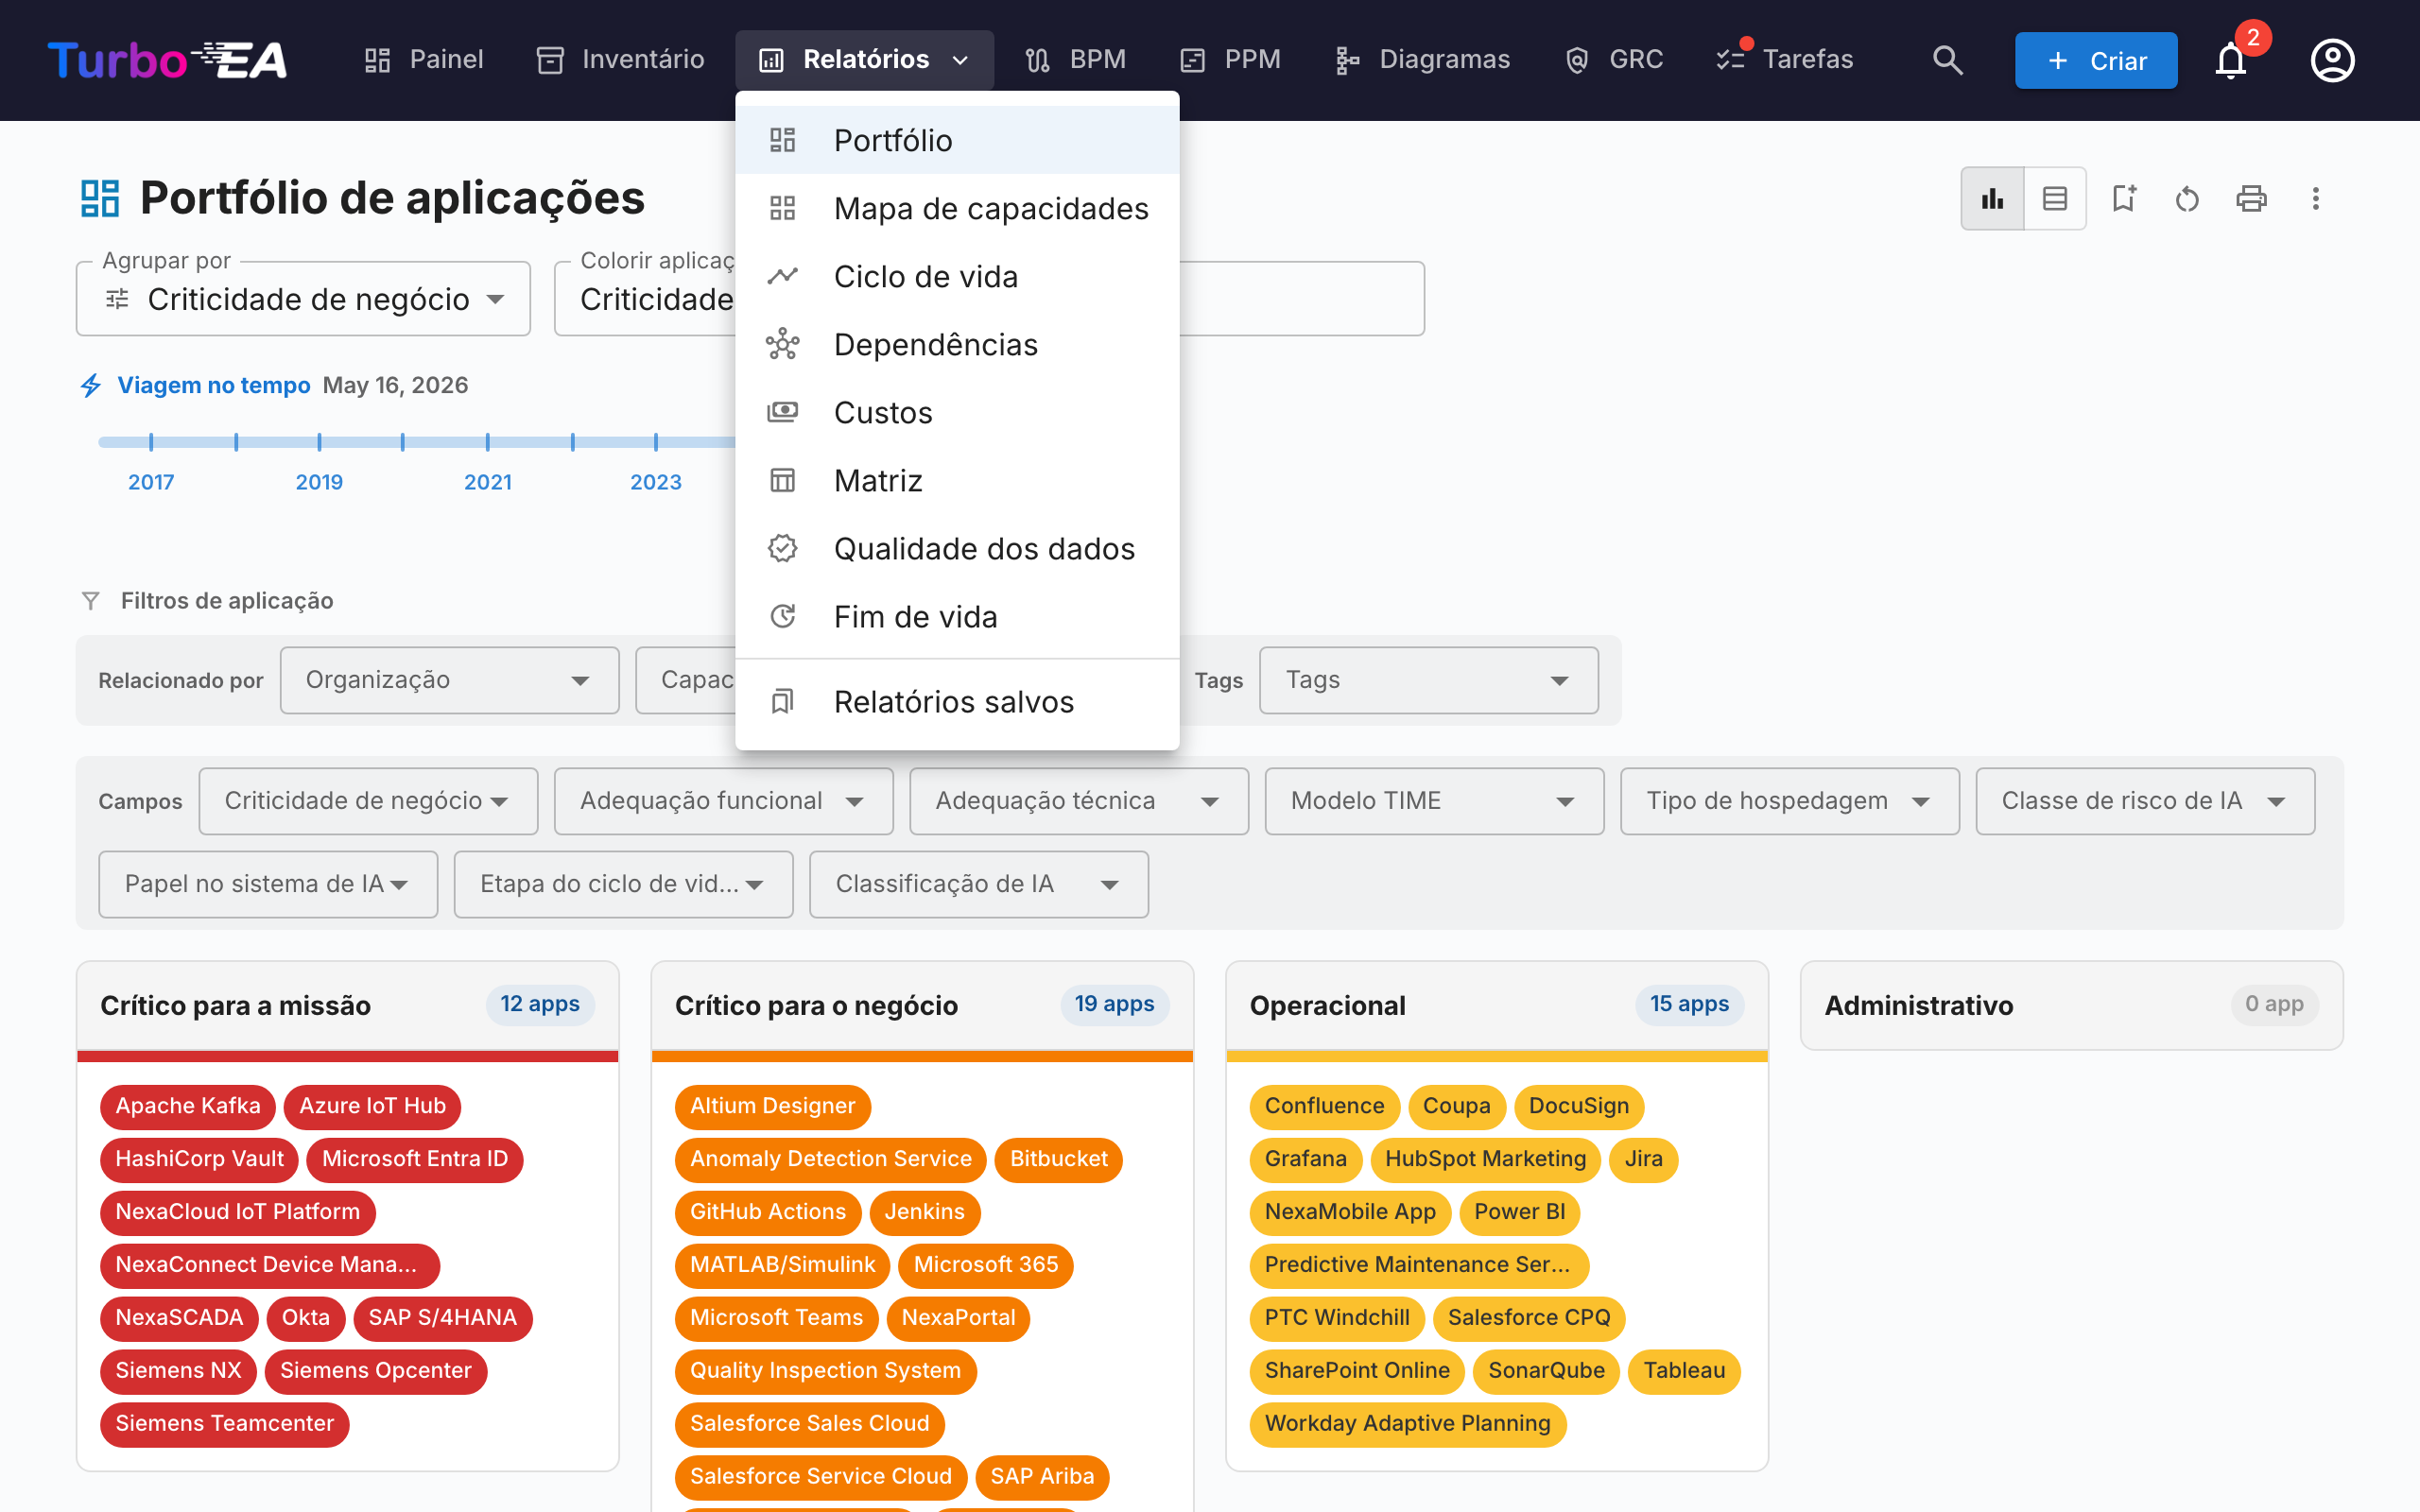The width and height of the screenshot is (2420, 1512).
Task: Click the Dependências network icon
Action: 783,344
